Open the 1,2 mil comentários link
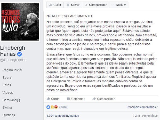This screenshot has height=120, width=160. (145, 116)
